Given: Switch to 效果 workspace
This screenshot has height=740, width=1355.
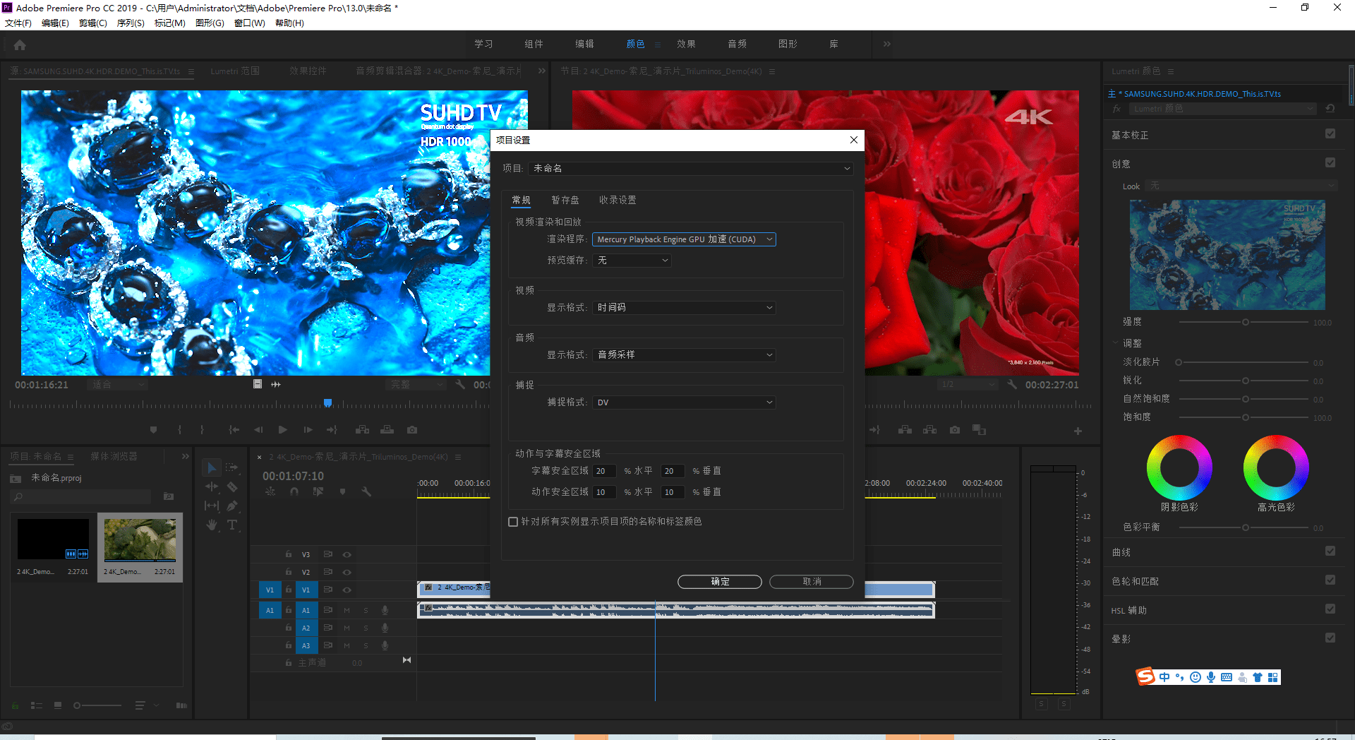Looking at the screenshot, I should 686,44.
